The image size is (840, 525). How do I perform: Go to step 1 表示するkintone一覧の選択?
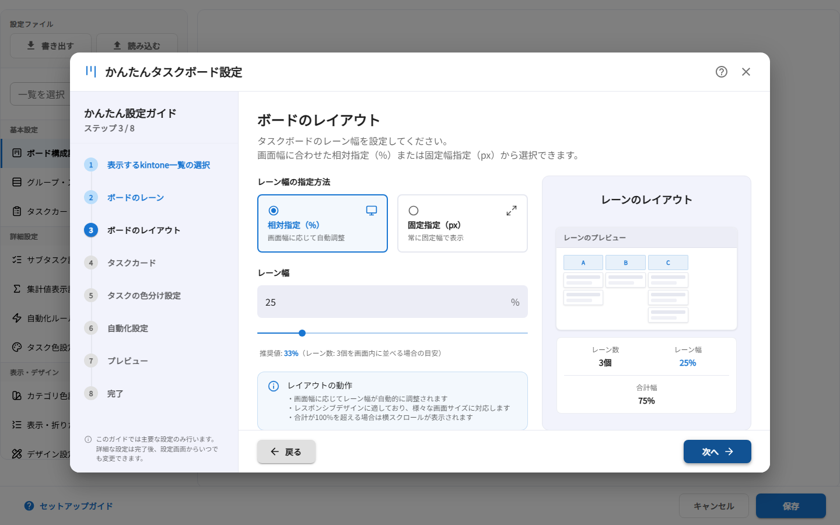154,165
